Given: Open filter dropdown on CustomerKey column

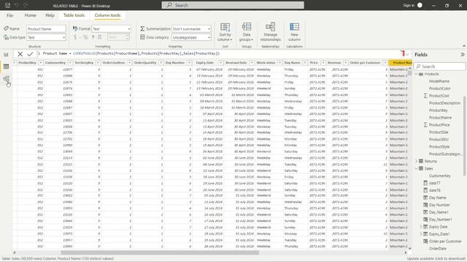Looking at the screenshot, I should (x=70, y=63).
